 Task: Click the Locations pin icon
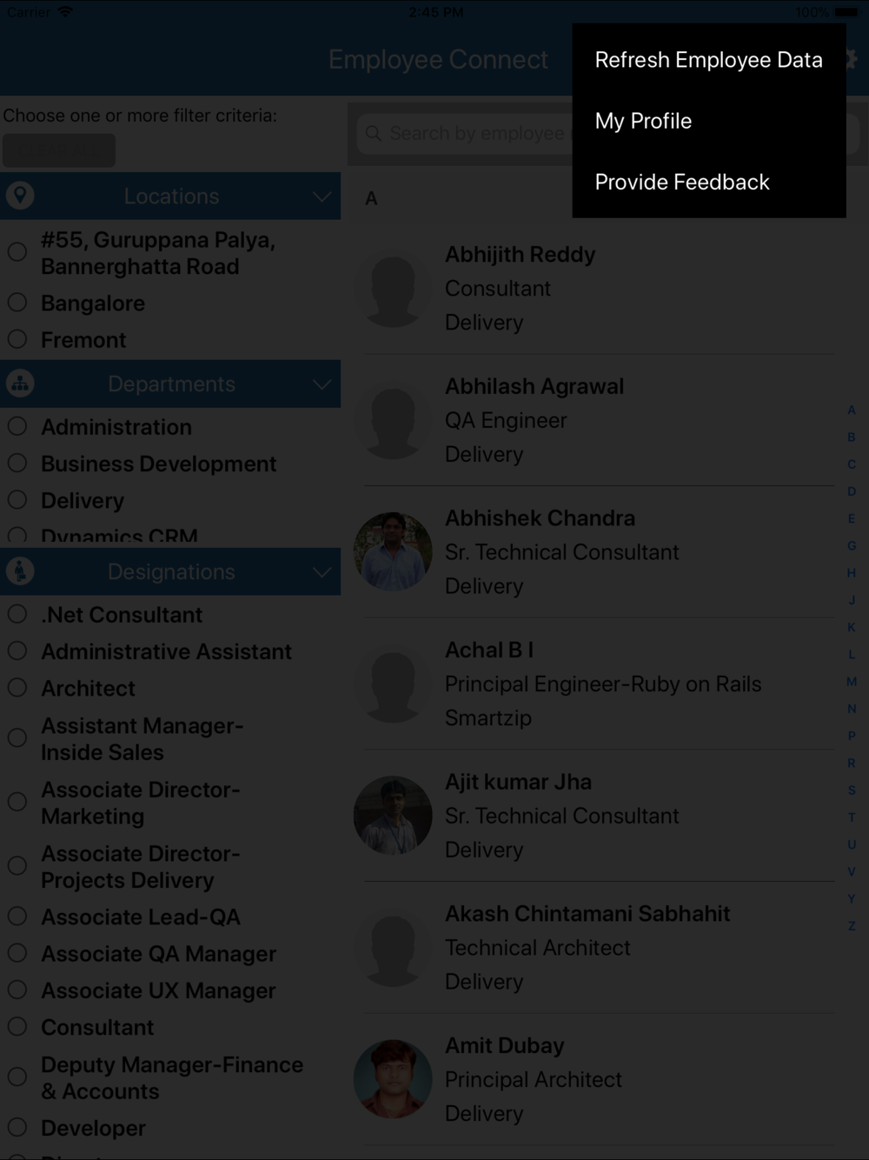click(x=20, y=196)
